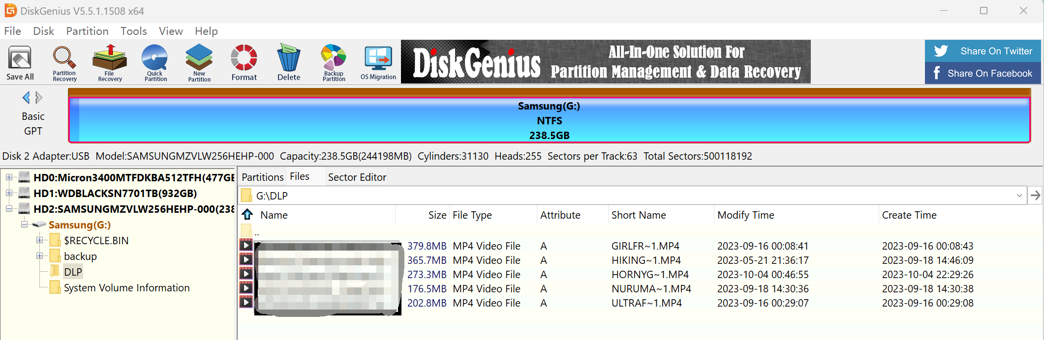Image resolution: width=1044 pixels, height=340 pixels.
Task: Click the path go arrow button
Action: pos(1035,196)
